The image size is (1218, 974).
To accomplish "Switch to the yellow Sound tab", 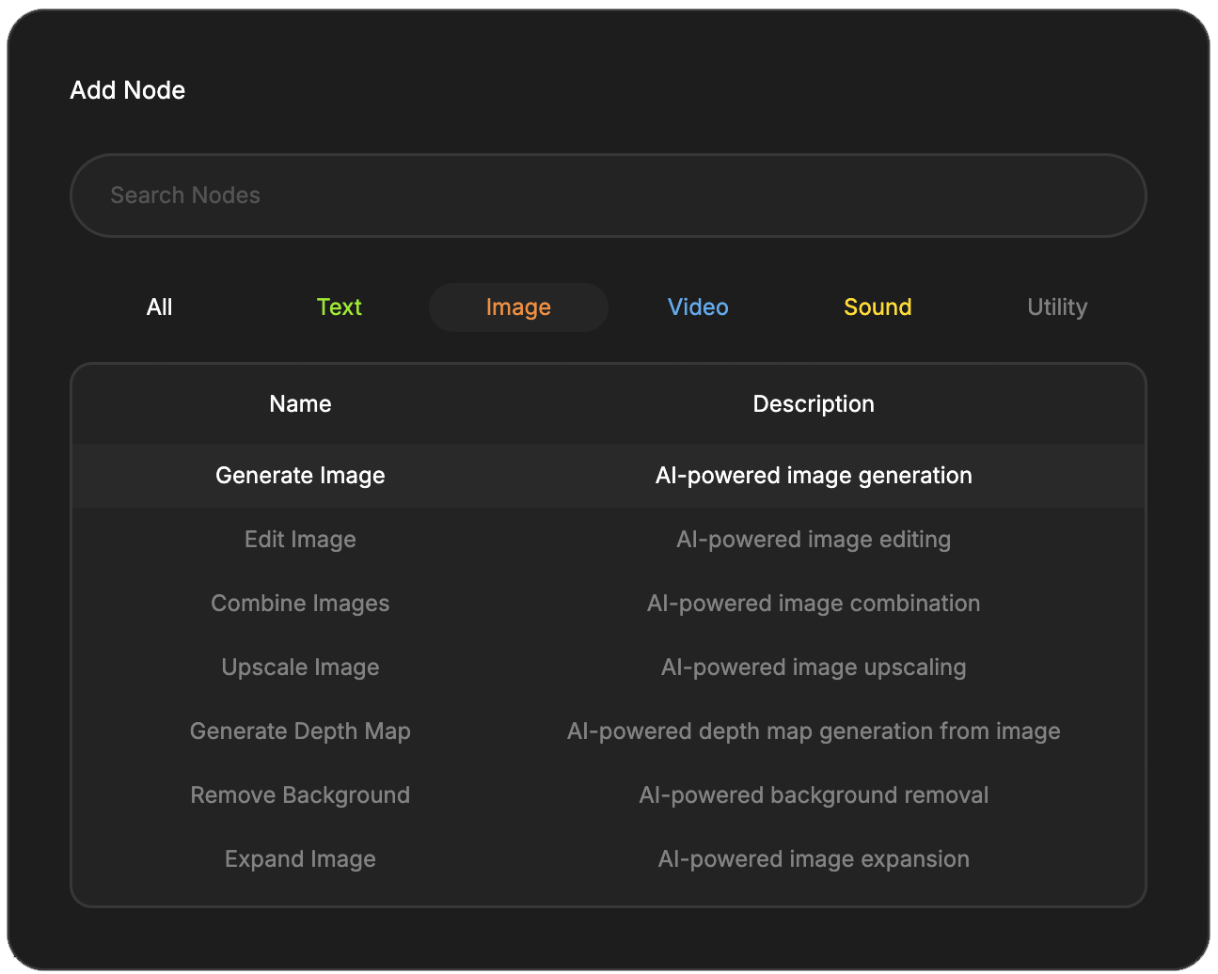I will (x=878, y=307).
